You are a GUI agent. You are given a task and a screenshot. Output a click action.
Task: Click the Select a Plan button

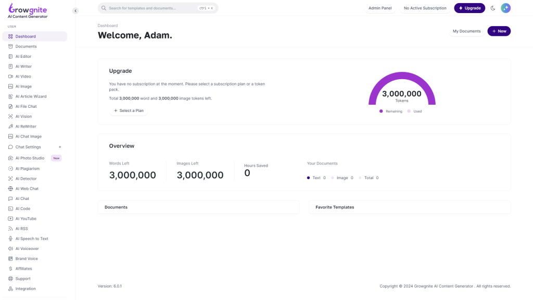click(129, 110)
